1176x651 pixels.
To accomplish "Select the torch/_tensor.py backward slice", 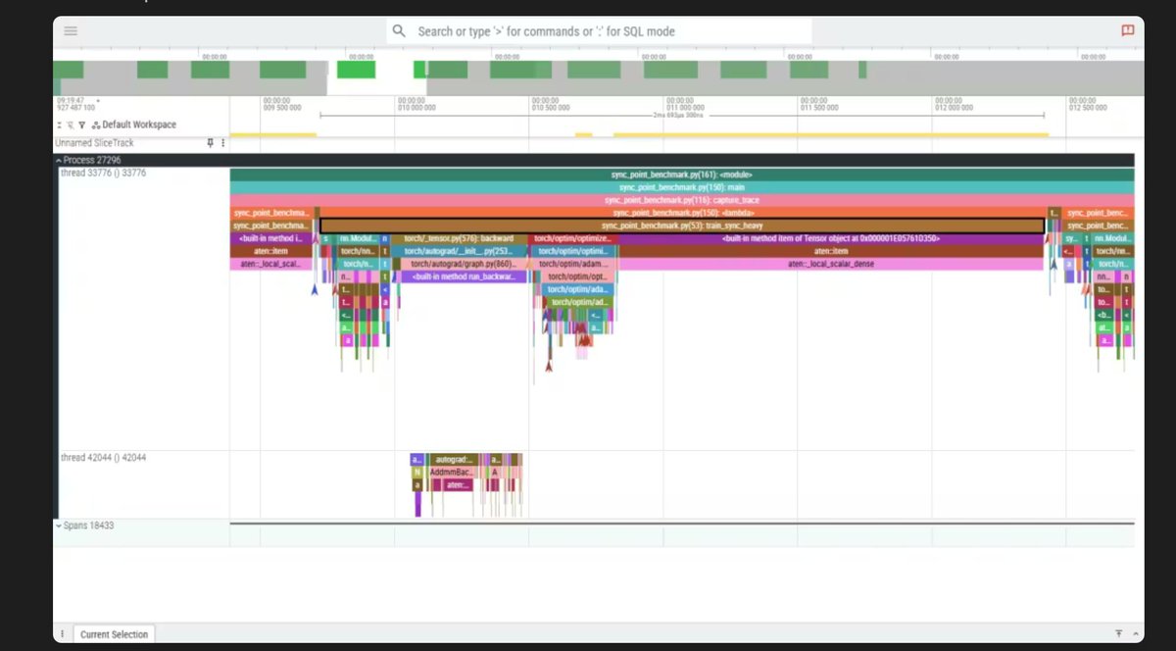I will [459, 238].
